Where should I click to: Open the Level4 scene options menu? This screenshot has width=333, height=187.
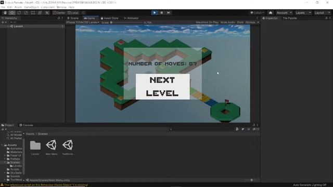click(x=62, y=26)
